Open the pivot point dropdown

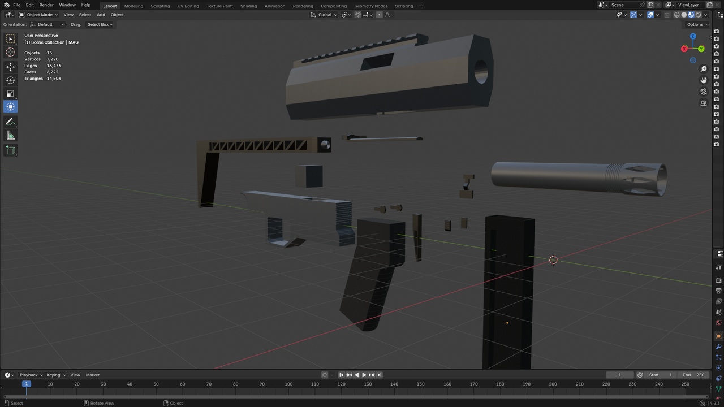pos(346,15)
